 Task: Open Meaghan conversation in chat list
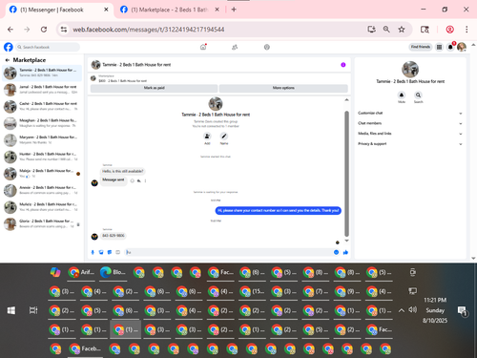pos(42,123)
